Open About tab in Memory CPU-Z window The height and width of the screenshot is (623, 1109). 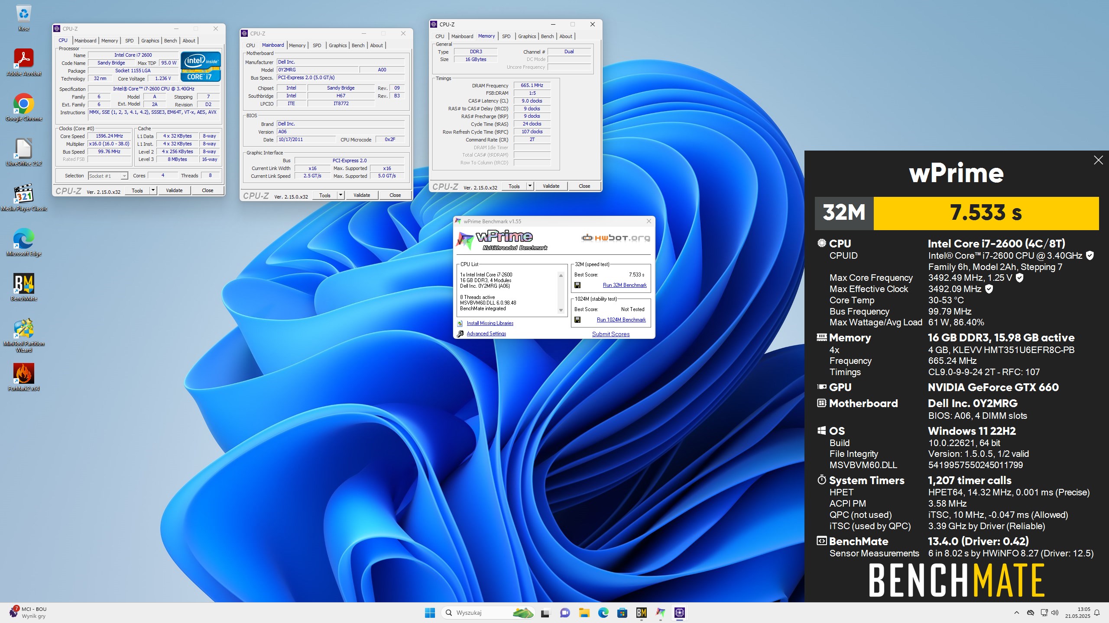(566, 36)
